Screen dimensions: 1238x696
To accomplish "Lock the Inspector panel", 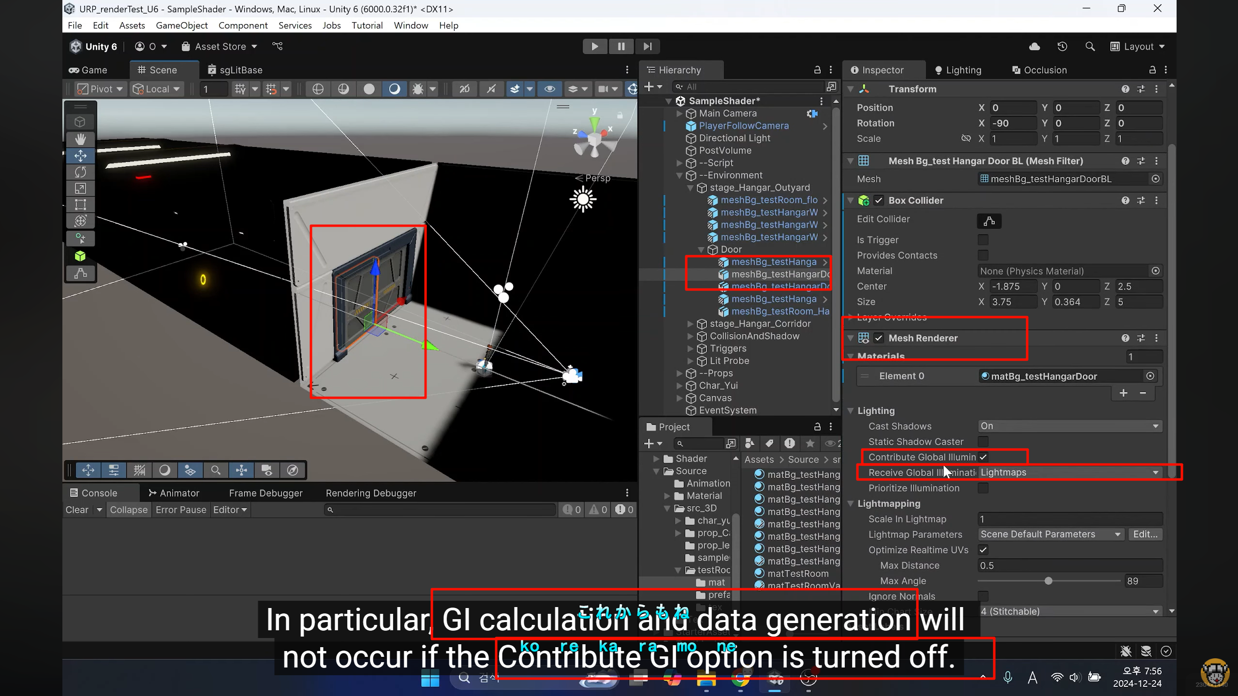I will (x=1152, y=70).
